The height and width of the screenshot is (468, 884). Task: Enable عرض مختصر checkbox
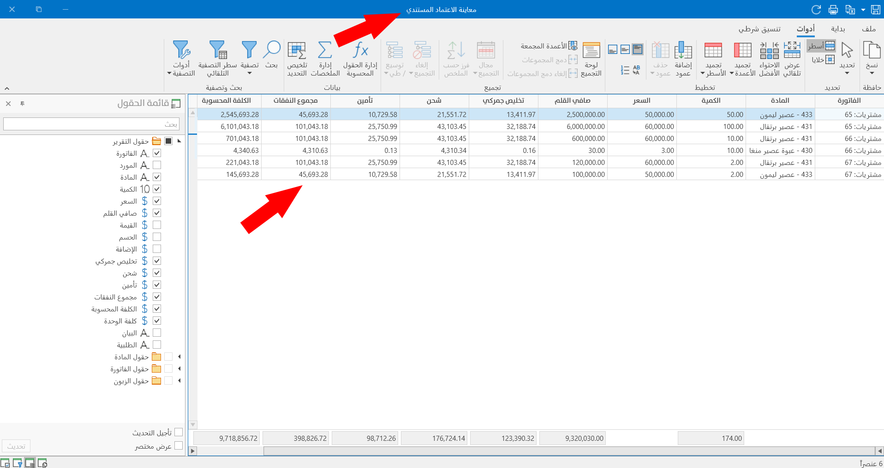pos(179,445)
